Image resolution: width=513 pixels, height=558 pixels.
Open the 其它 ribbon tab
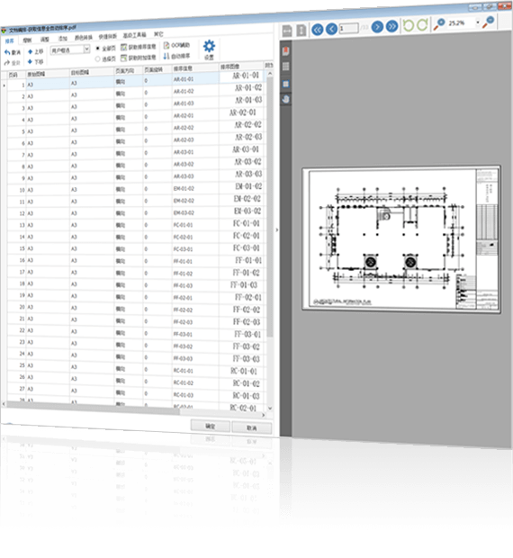point(158,34)
